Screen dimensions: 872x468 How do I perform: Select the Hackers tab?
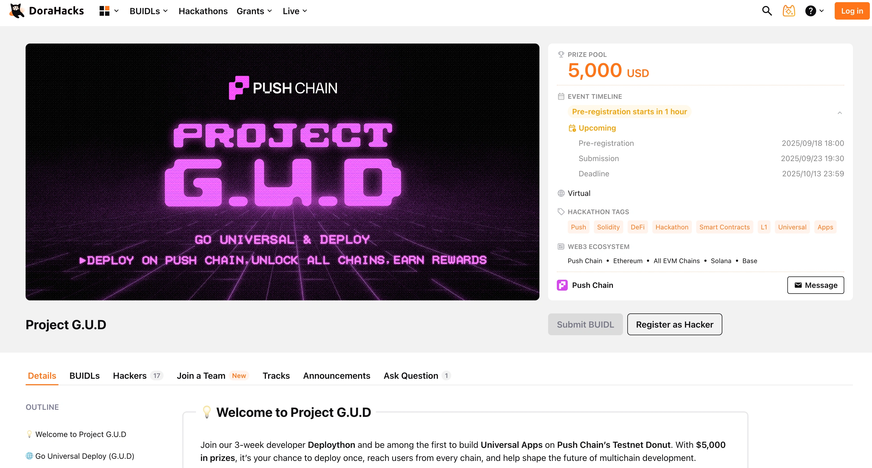[130, 375]
